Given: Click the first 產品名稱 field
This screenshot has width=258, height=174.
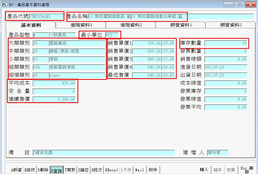Looking at the screenshot, I should [109, 16].
